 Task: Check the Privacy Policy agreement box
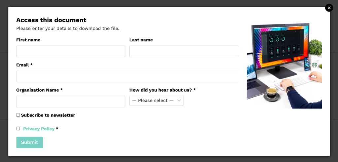pos(18,128)
